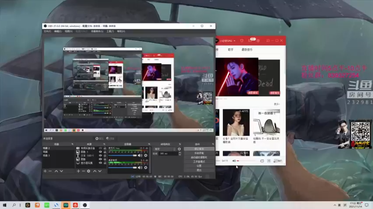Toggle visibility of display capture source
Viewport: 373px width, 209px height.
100,163
